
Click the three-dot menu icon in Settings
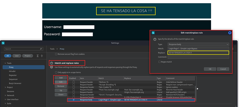pyautogui.click(x=233, y=49)
